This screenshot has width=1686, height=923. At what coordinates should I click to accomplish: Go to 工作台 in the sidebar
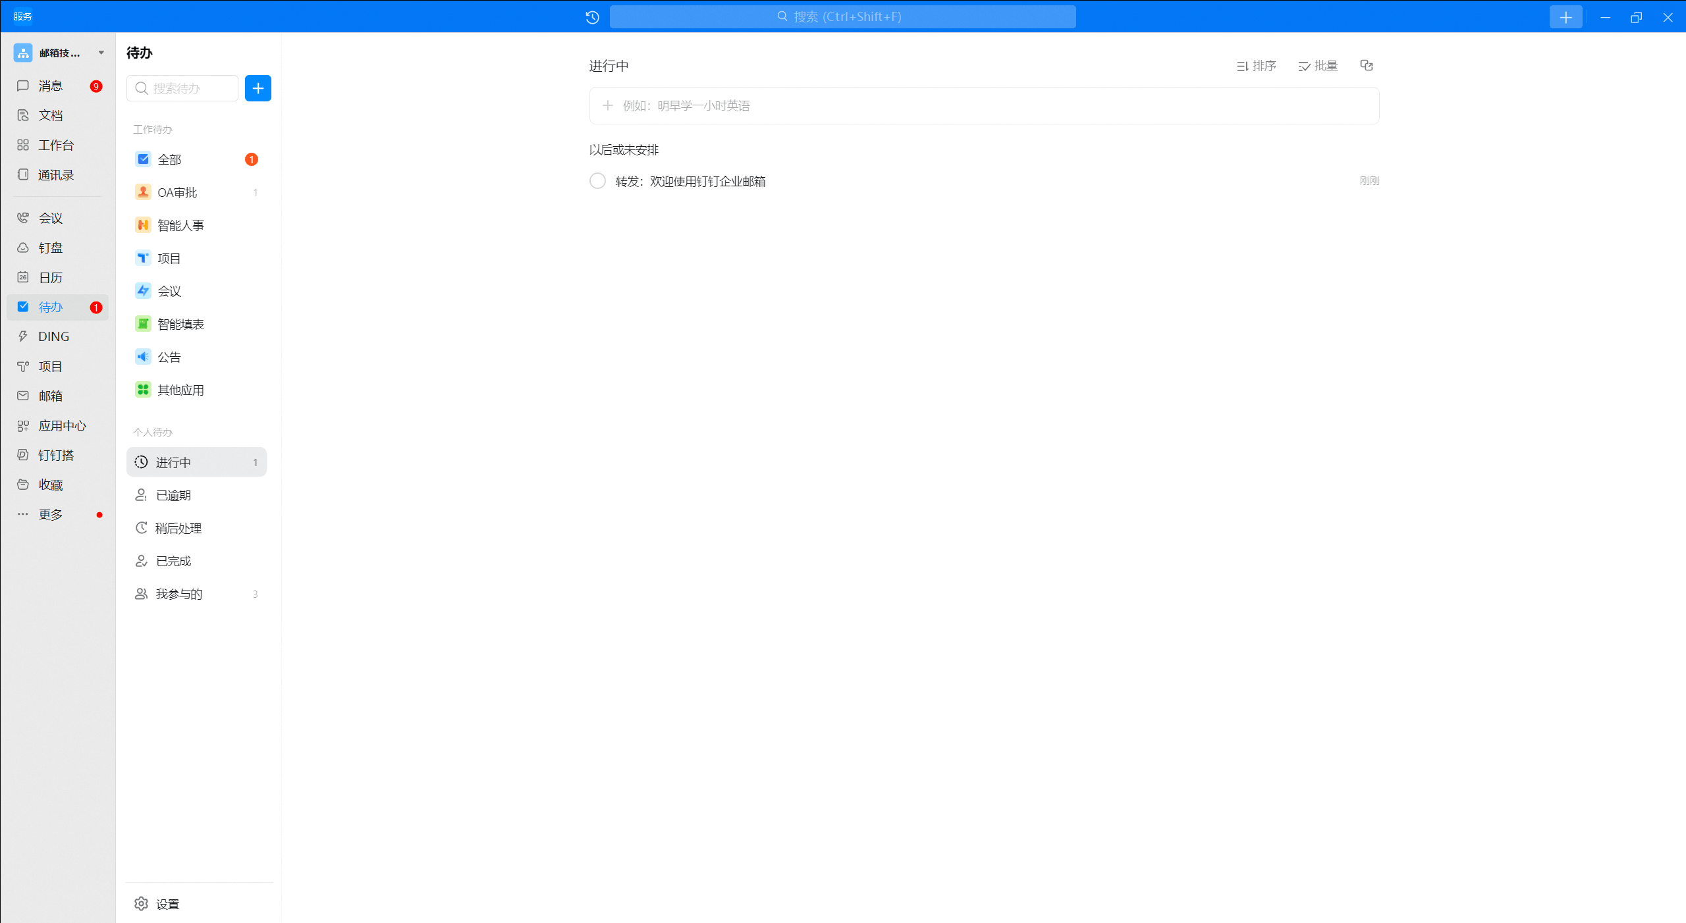click(58, 145)
